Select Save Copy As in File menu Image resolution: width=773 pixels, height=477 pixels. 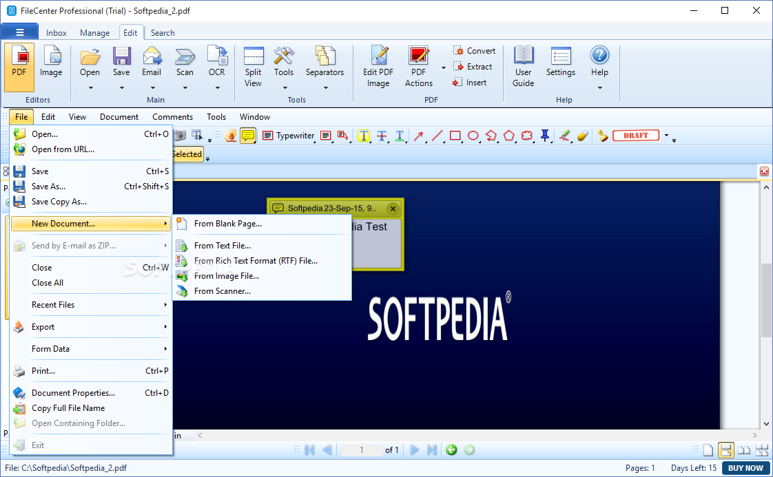[91, 202]
